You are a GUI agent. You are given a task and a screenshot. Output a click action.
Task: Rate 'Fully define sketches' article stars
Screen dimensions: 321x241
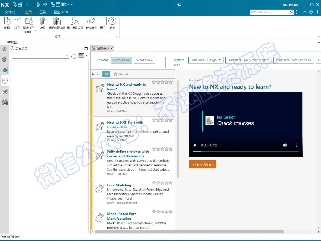tap(162, 149)
